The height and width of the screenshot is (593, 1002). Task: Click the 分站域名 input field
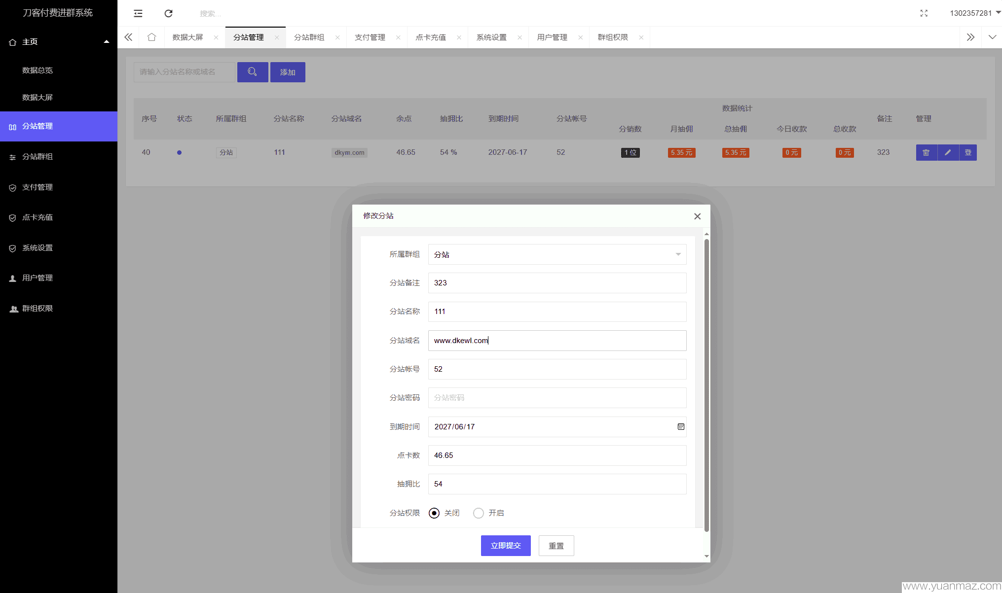557,341
